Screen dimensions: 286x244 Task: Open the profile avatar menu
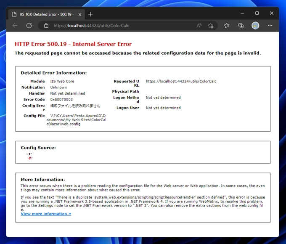pyautogui.click(x=255, y=26)
